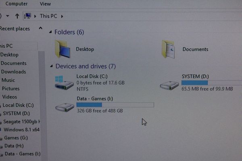
Task: Click the SYSTEM (D:) drive name
Action: coord(195,76)
